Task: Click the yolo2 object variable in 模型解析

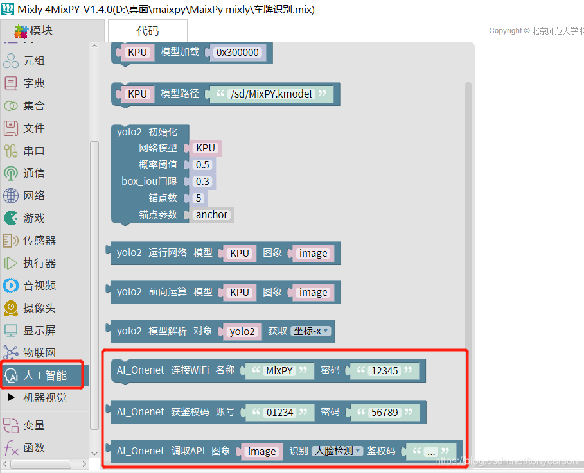Action: pyautogui.click(x=242, y=331)
